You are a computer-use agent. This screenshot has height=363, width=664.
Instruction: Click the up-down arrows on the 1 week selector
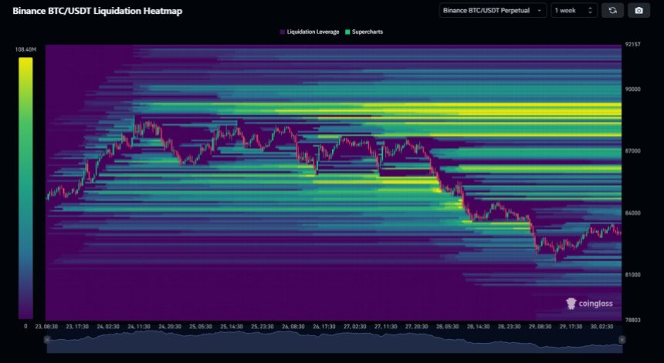pyautogui.click(x=591, y=10)
